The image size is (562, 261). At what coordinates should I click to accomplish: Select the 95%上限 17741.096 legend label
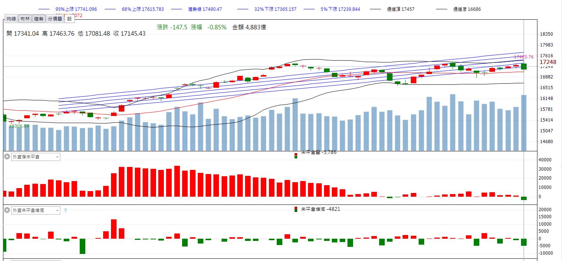76,9
